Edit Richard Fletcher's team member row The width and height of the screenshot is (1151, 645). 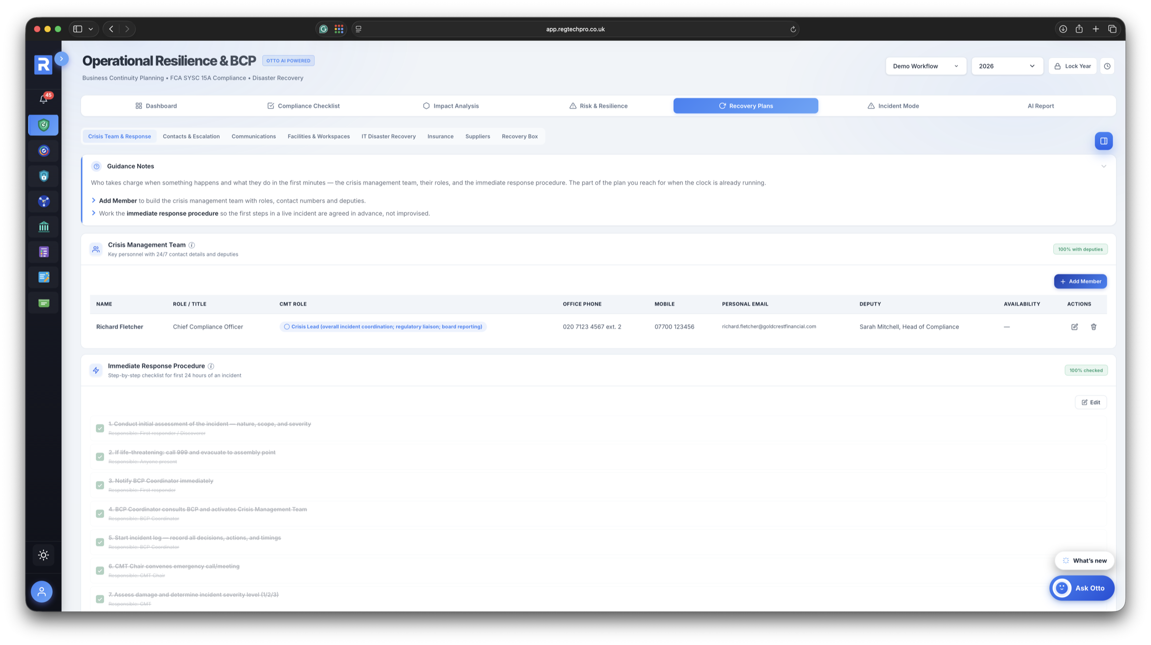(x=1074, y=327)
